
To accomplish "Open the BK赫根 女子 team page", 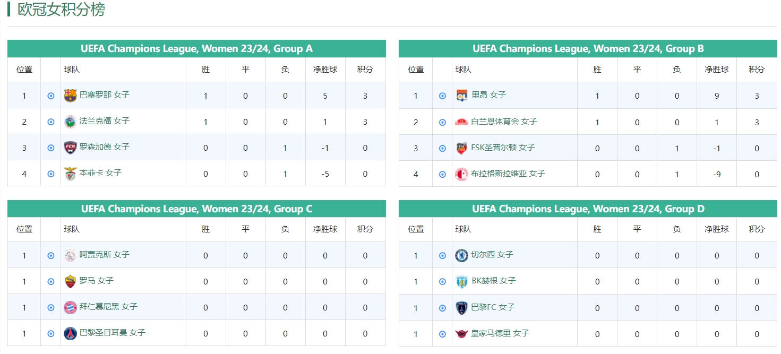I will pos(493,281).
